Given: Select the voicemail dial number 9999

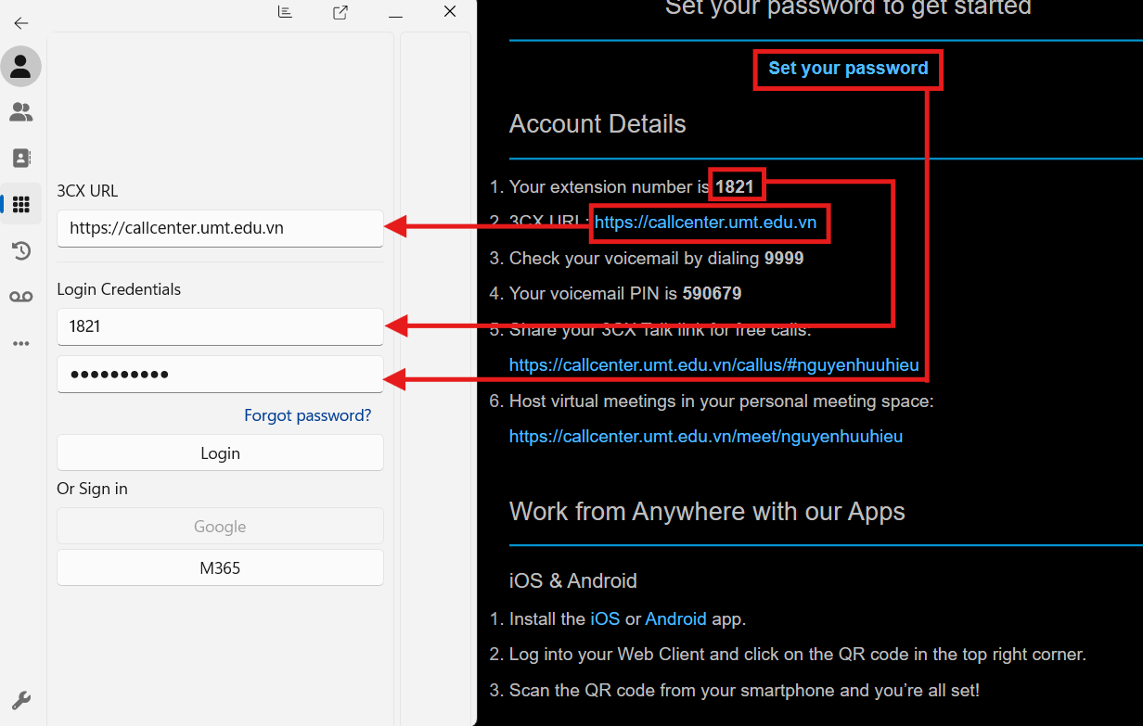Looking at the screenshot, I should pyautogui.click(x=784, y=258).
